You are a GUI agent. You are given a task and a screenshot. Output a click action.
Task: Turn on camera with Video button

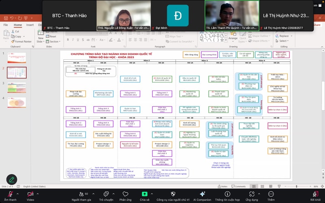30,194
